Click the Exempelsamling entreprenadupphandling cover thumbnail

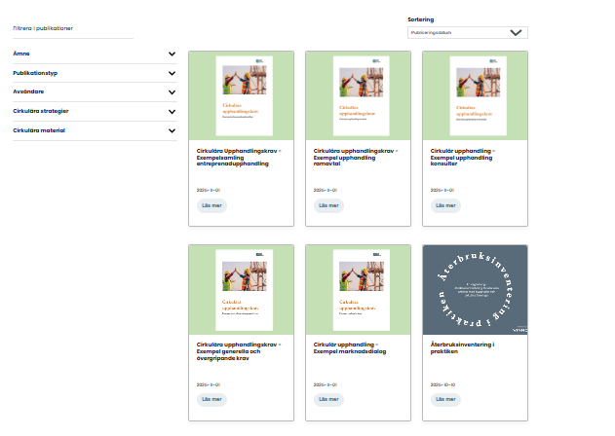coord(240,94)
